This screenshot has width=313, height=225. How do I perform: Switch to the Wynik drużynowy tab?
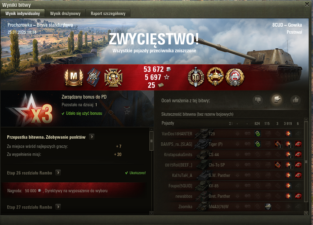tap(65, 13)
